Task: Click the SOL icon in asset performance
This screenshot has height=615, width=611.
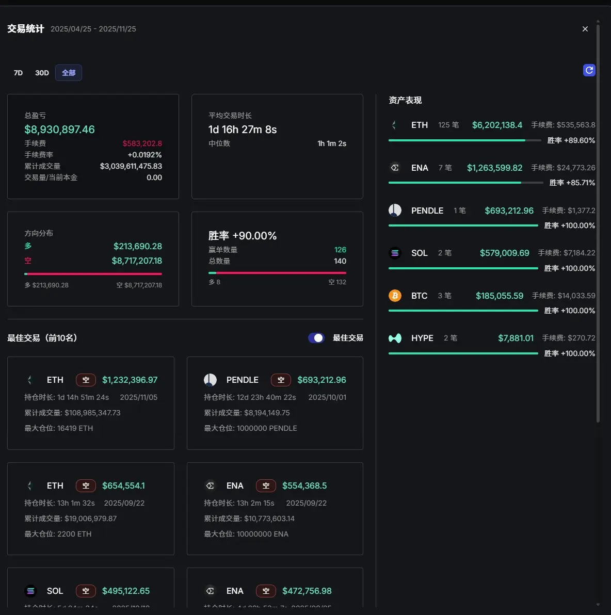Action: (395, 253)
